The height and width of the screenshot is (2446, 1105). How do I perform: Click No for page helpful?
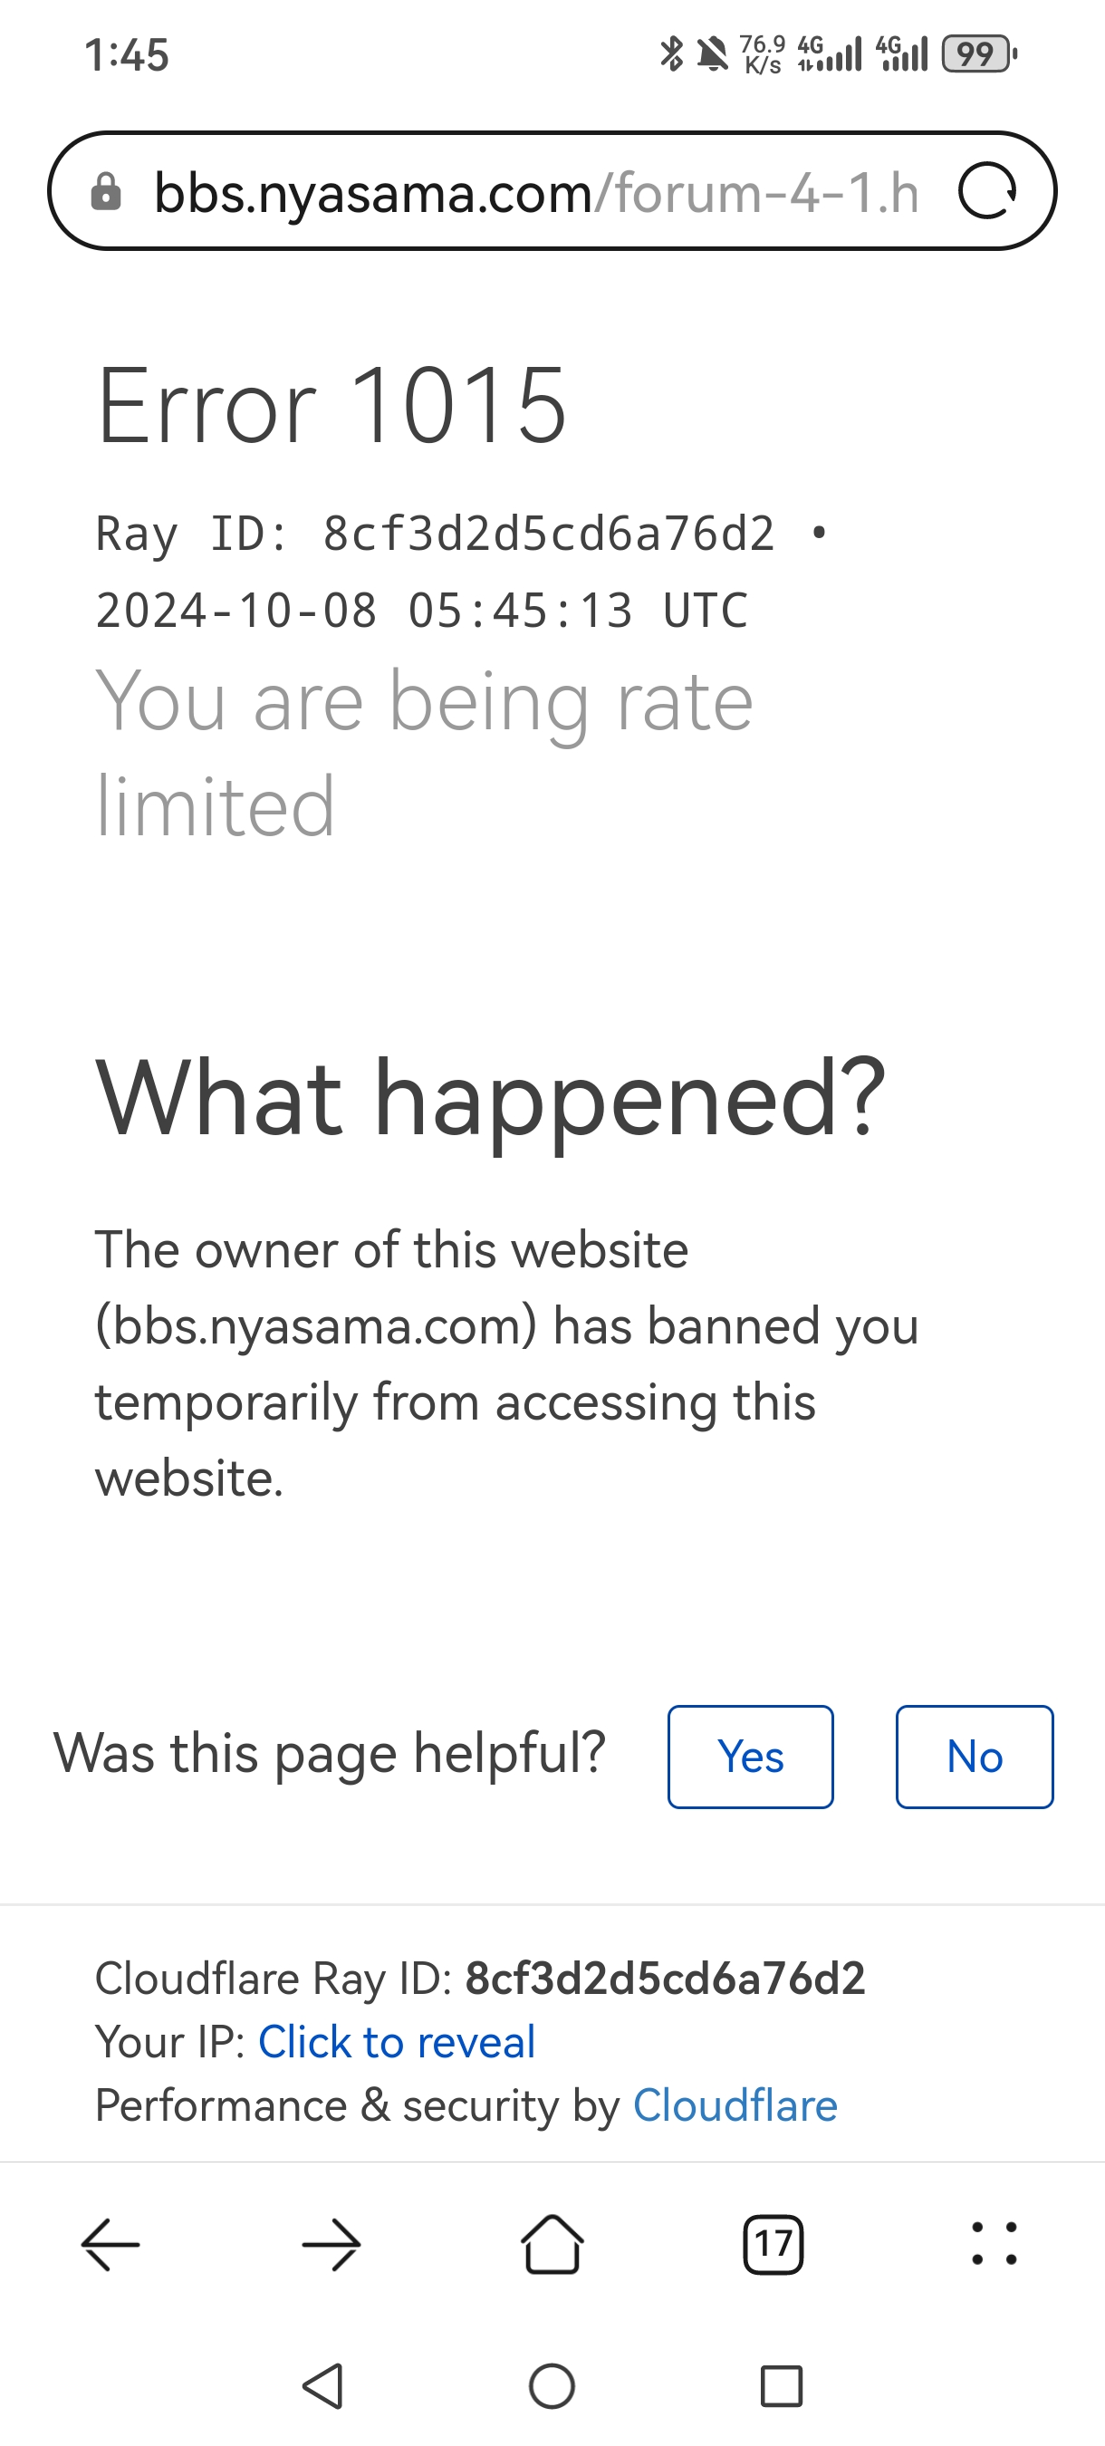[x=974, y=1757]
